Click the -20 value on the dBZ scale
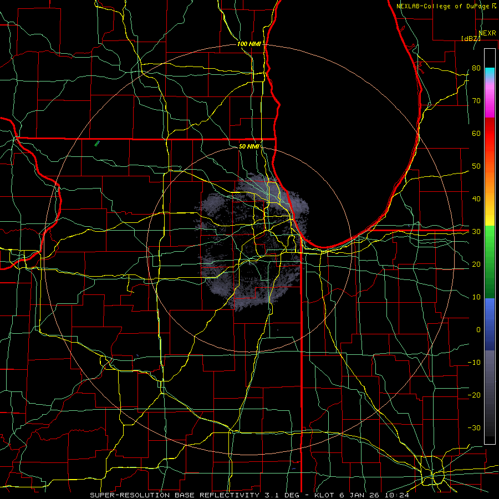 pos(474,395)
